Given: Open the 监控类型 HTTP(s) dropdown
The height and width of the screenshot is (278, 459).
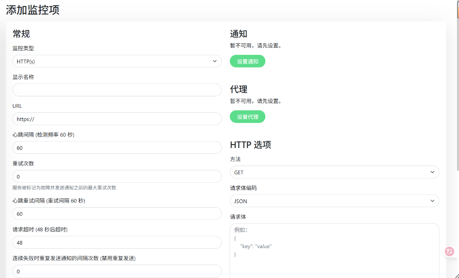Looking at the screenshot, I should pos(117,61).
